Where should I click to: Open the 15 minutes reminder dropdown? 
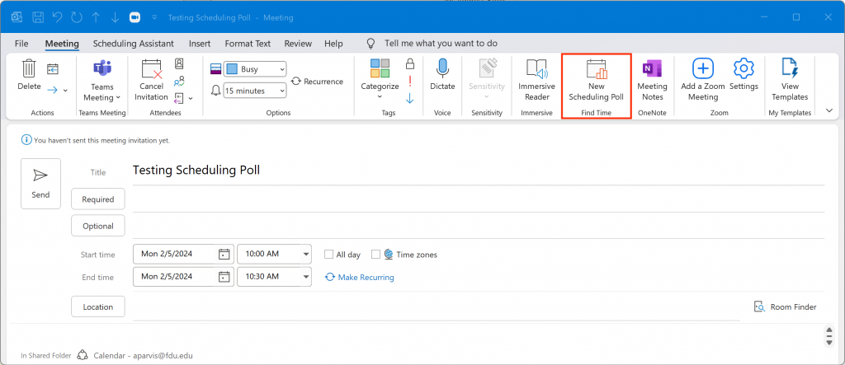(281, 90)
